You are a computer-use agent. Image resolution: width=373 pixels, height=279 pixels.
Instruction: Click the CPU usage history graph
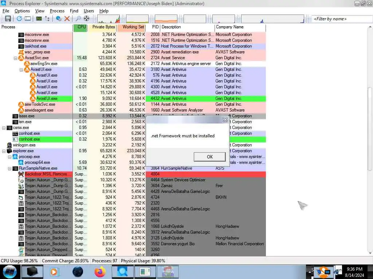(109, 19)
